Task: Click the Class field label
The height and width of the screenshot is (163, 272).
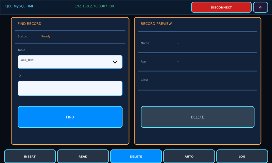Action: point(144,80)
